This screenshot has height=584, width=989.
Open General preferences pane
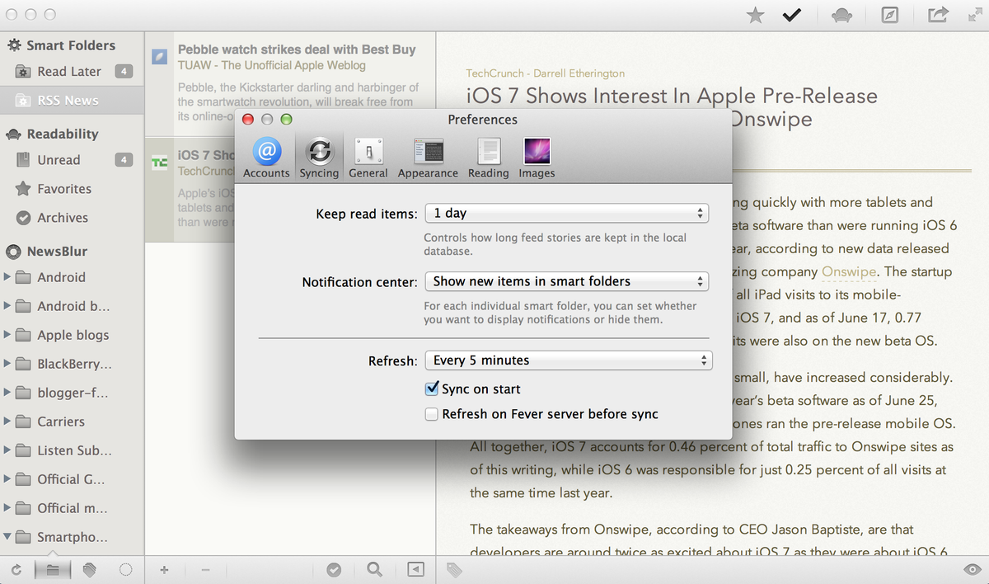pos(368,158)
